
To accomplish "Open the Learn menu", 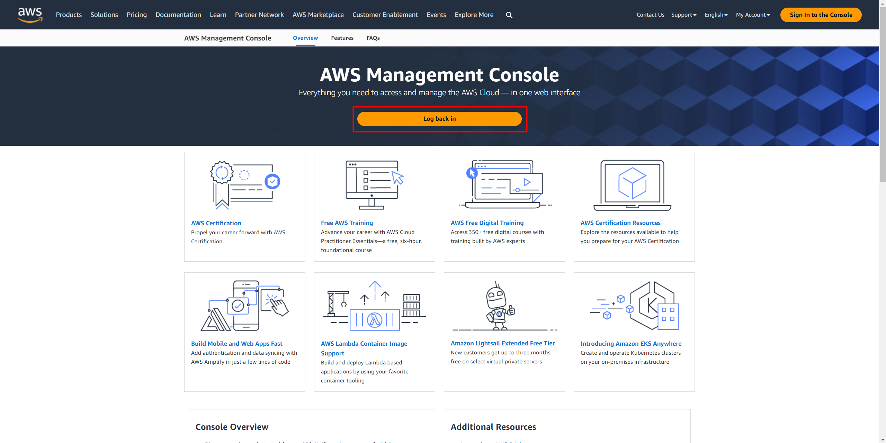I will pos(218,15).
